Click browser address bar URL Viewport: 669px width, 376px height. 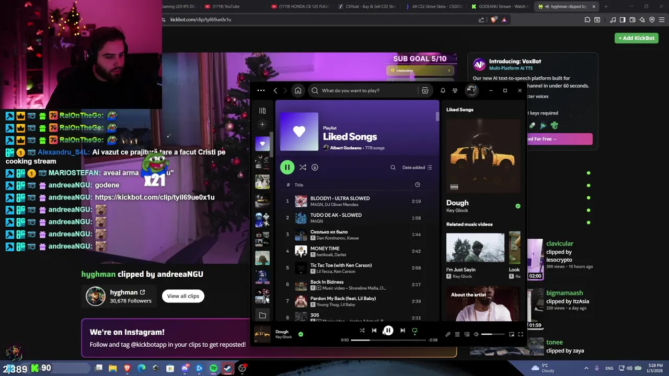point(201,20)
